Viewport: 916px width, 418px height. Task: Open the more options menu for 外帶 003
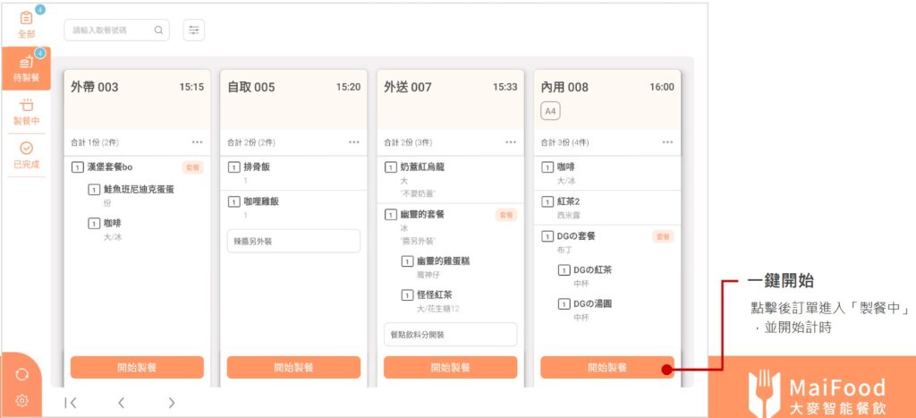pyautogui.click(x=197, y=142)
